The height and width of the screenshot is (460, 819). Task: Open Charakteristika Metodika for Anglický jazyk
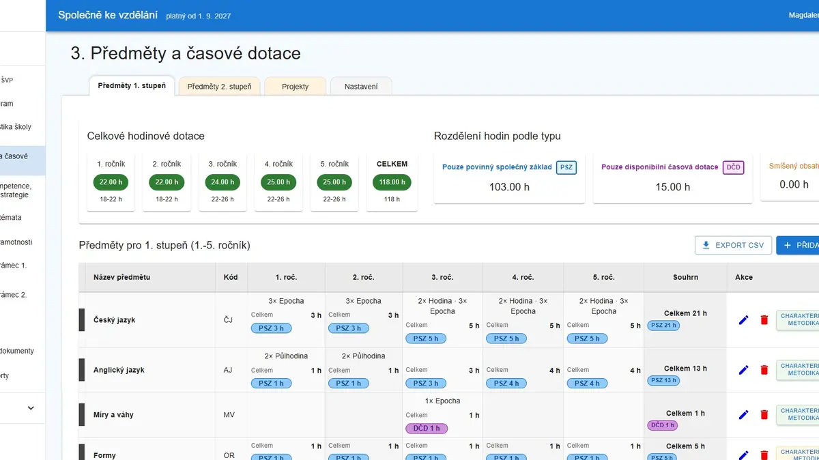(x=798, y=370)
